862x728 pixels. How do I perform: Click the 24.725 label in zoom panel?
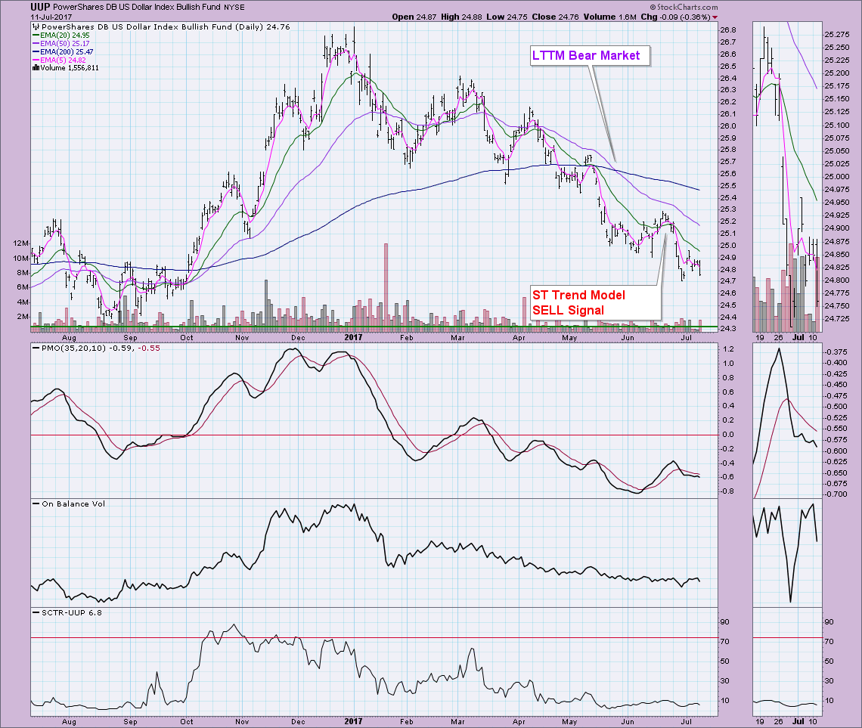(x=837, y=319)
